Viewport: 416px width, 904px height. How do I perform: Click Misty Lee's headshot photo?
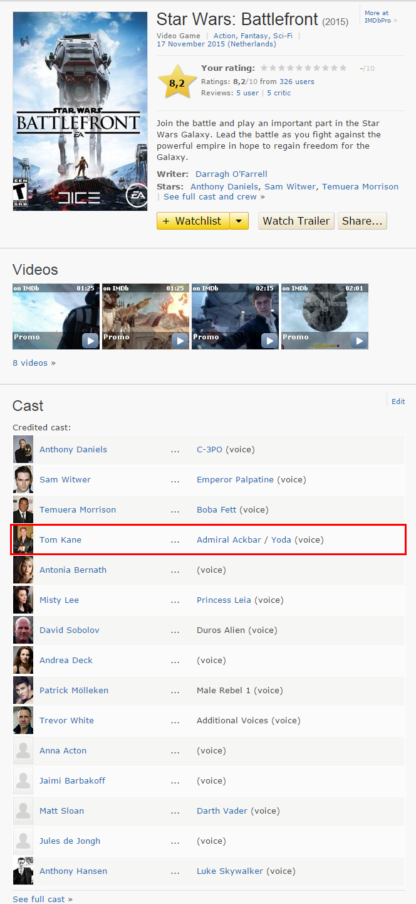click(x=23, y=600)
